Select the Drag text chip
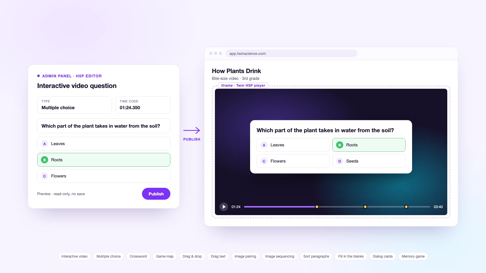Screen dimensions: 486x273 (x=218, y=256)
